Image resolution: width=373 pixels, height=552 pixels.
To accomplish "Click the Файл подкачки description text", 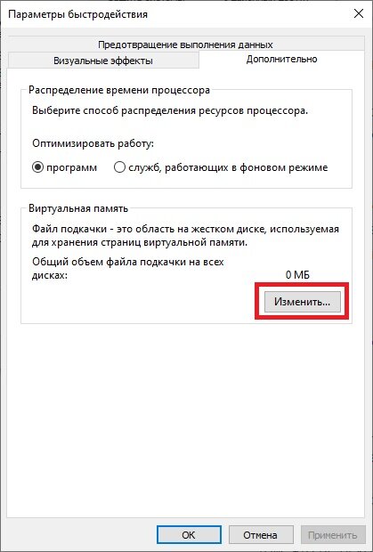I will click(x=185, y=236).
